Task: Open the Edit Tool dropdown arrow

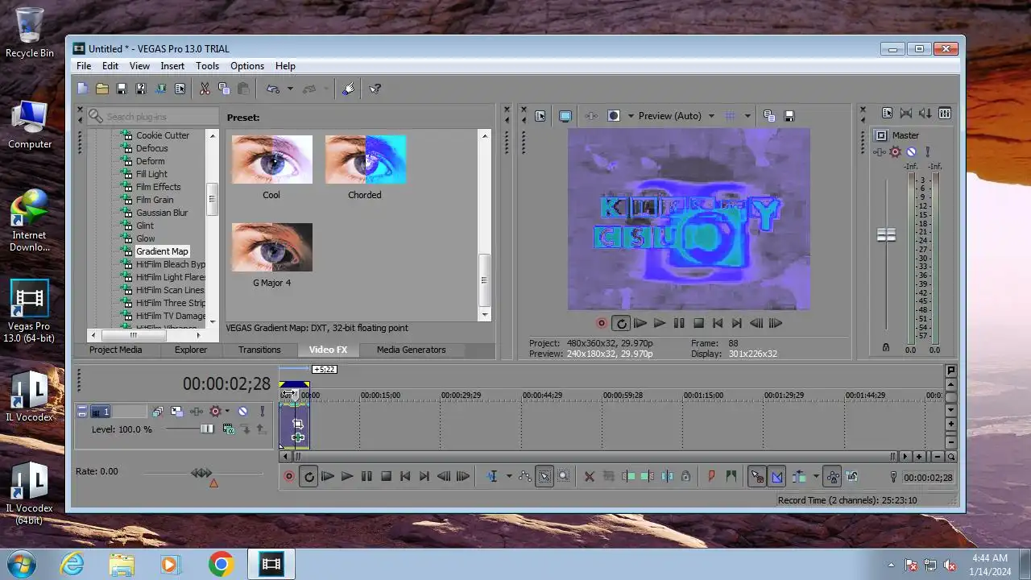Action: tap(509, 477)
